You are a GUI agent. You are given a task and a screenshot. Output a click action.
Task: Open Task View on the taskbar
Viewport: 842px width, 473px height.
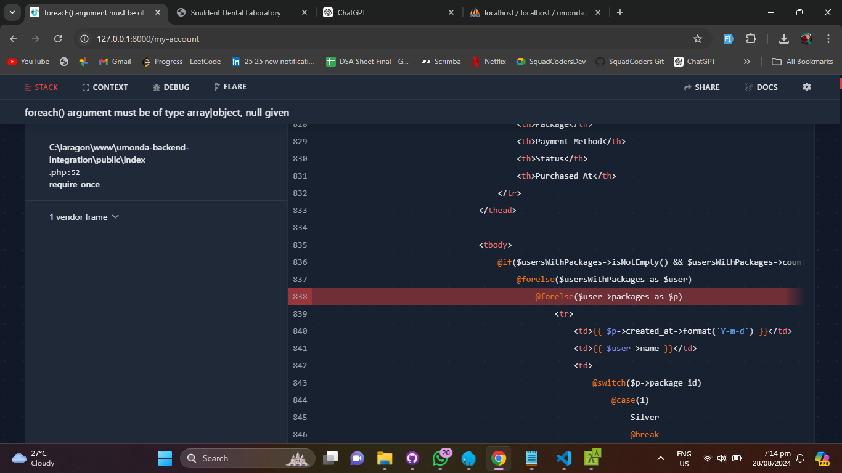coord(331,458)
